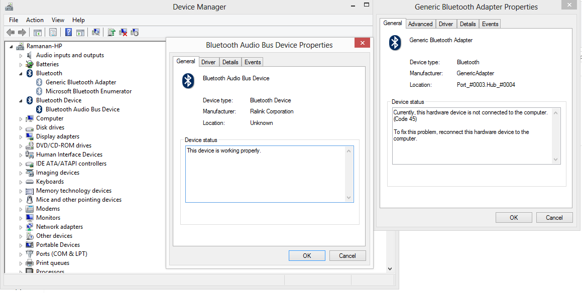This screenshot has width=582, height=293.
Task: Select the Modems category icon
Action: tap(30, 209)
